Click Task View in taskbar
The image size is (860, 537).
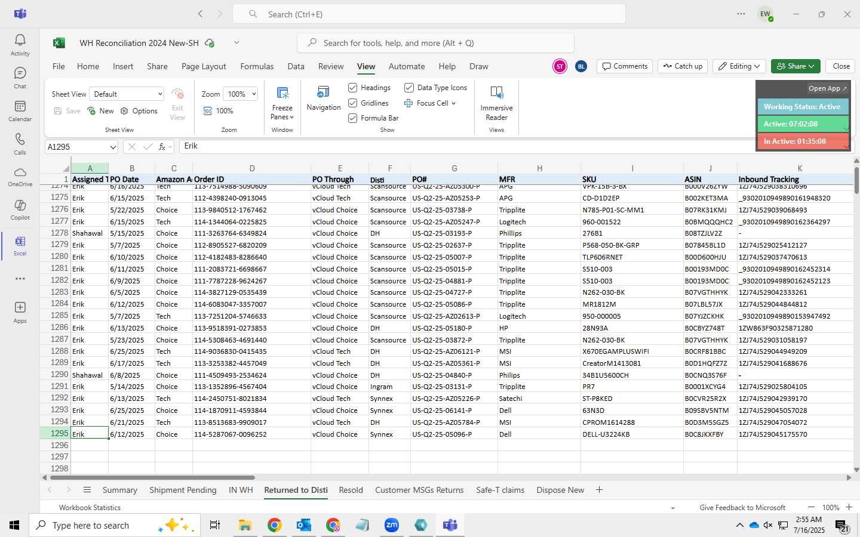pyautogui.click(x=215, y=525)
